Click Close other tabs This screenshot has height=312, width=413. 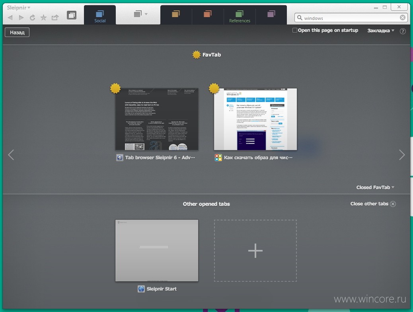[373, 204]
